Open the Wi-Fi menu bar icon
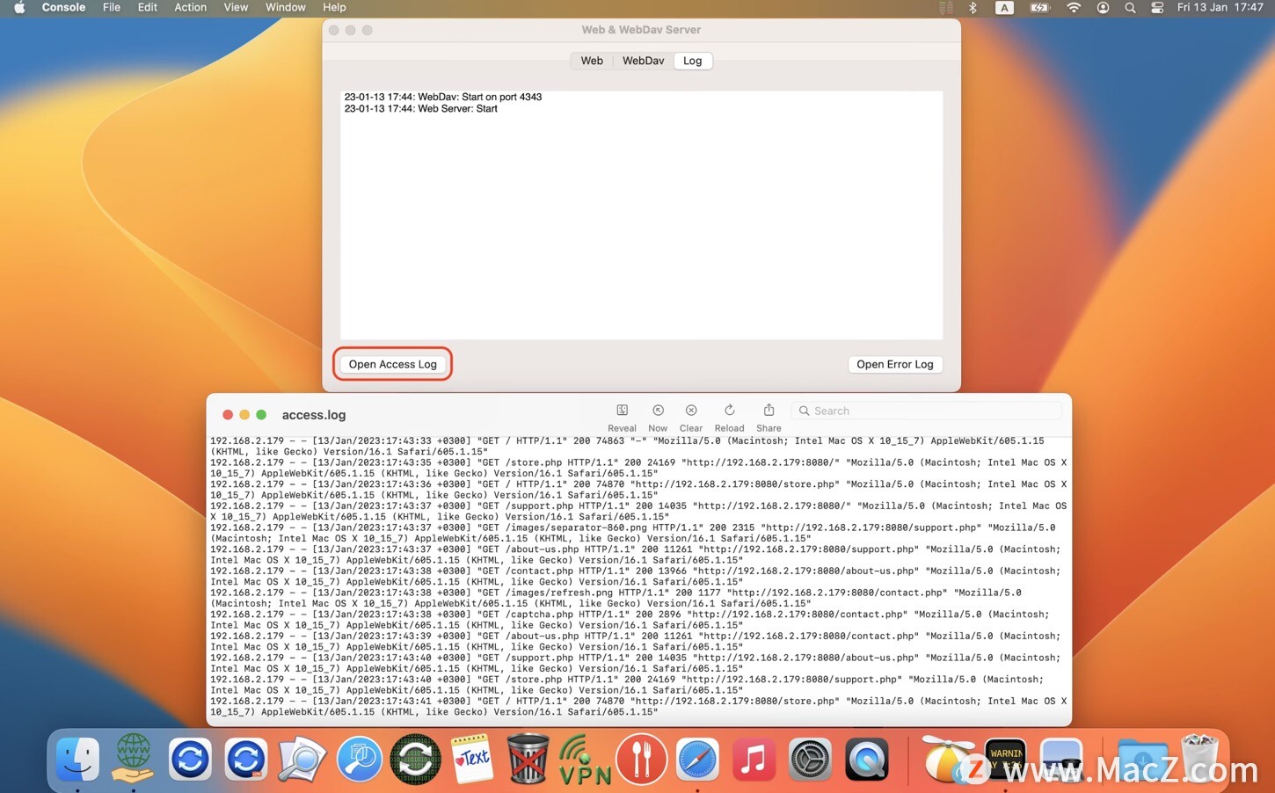 (x=1074, y=7)
